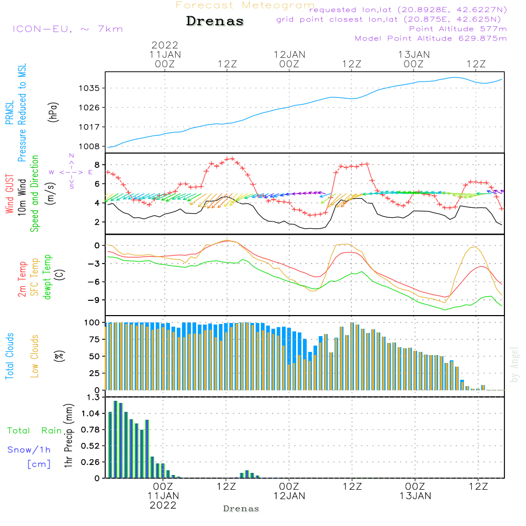
Task: Click the 'Speed and Direction' green label
Action: click(x=34, y=194)
